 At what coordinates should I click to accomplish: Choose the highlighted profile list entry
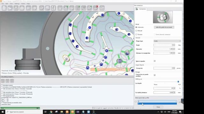[157, 104]
